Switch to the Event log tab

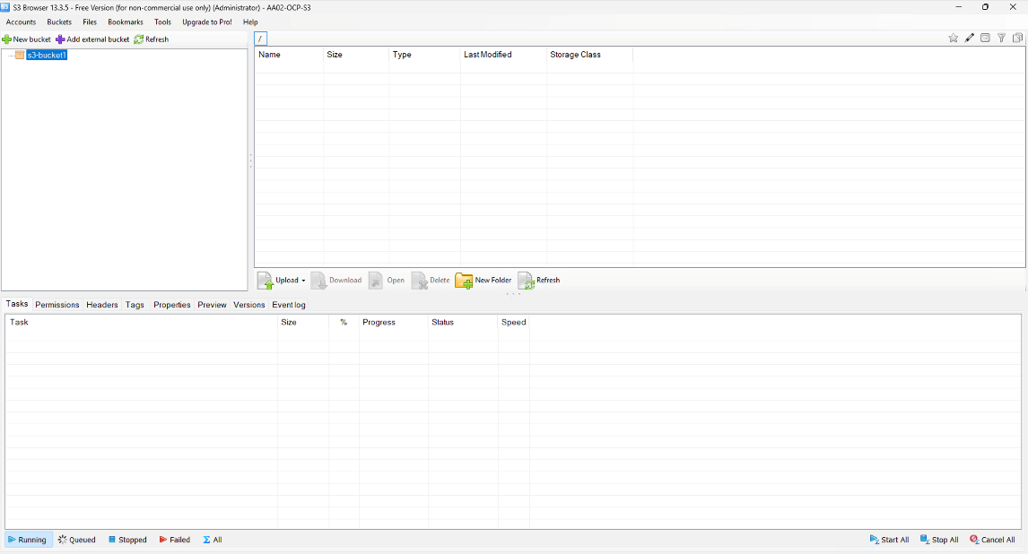289,305
